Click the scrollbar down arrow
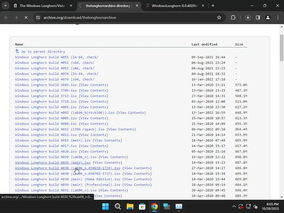This screenshot has height=213, width=284. click(282, 197)
